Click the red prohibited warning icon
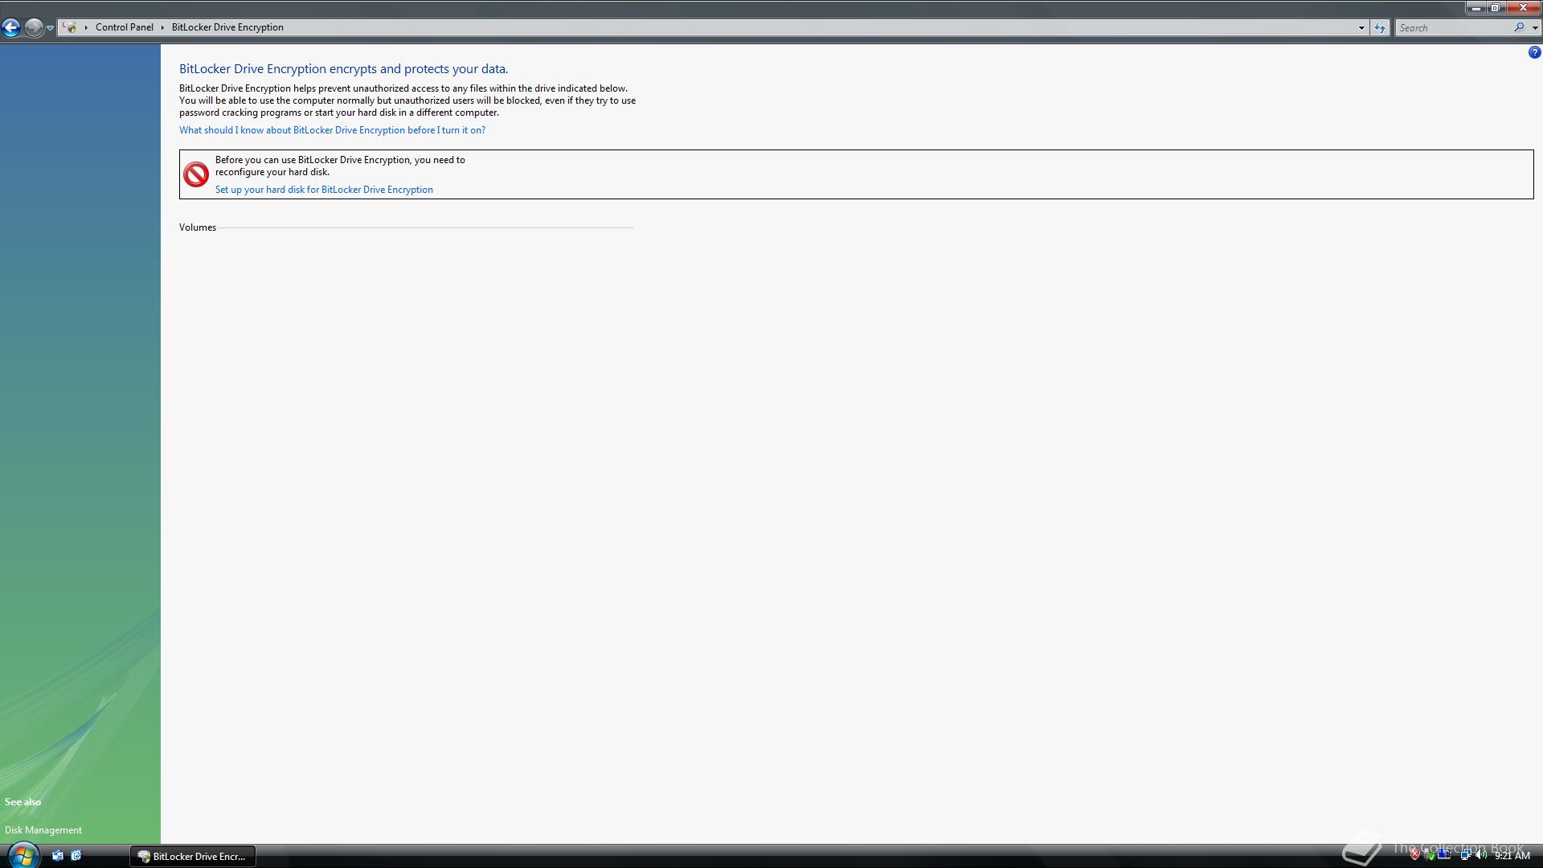 pyautogui.click(x=196, y=174)
